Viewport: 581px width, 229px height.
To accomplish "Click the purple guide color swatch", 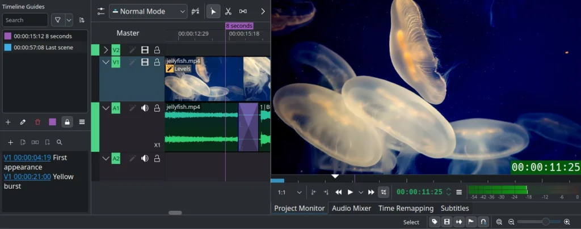I will pyautogui.click(x=53, y=122).
